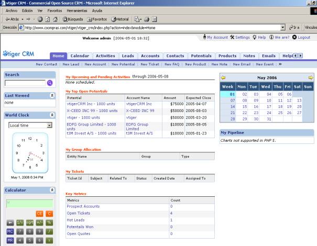
Task: Switch to the Activities tab
Action: pyautogui.click(x=105, y=56)
